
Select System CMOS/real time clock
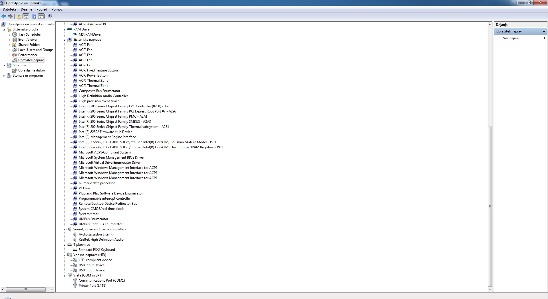point(101,209)
